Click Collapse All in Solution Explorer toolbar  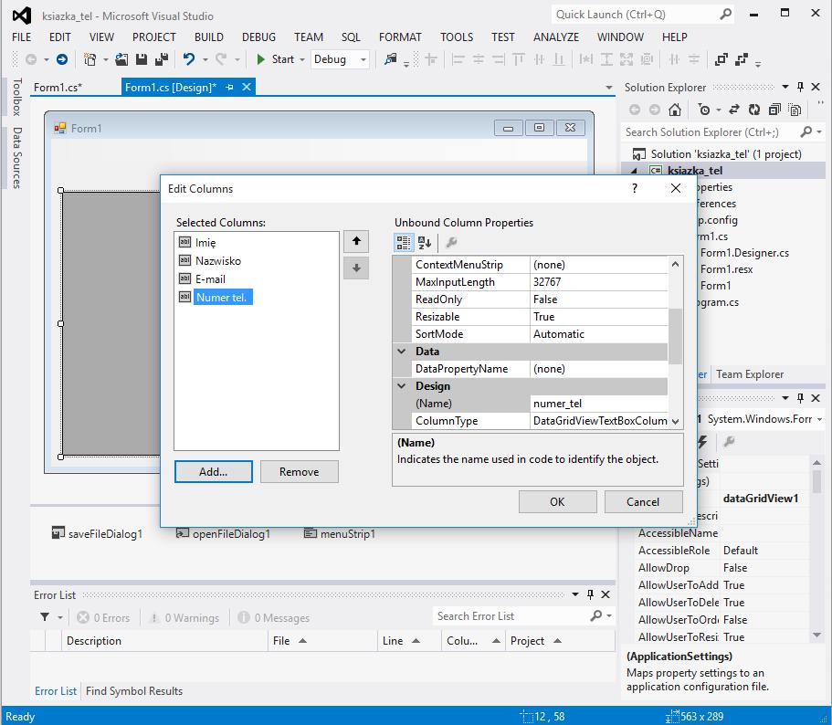tap(774, 110)
